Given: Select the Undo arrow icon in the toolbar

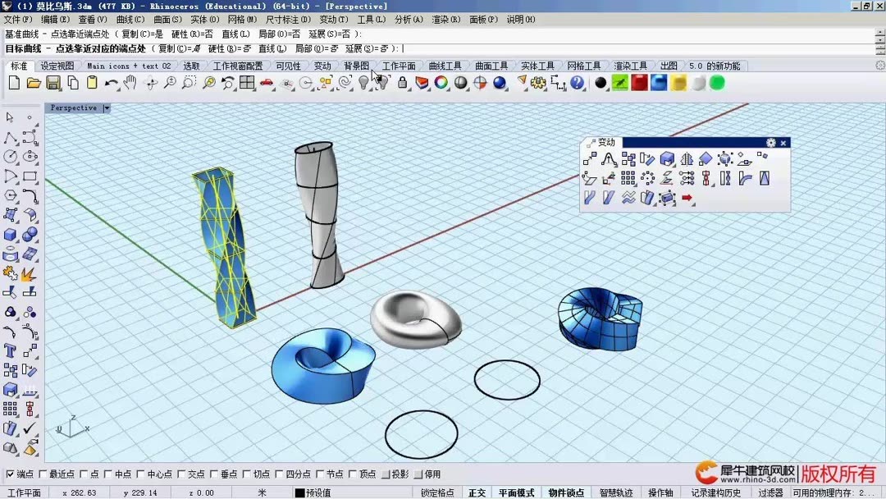Looking at the screenshot, I should 109,83.
